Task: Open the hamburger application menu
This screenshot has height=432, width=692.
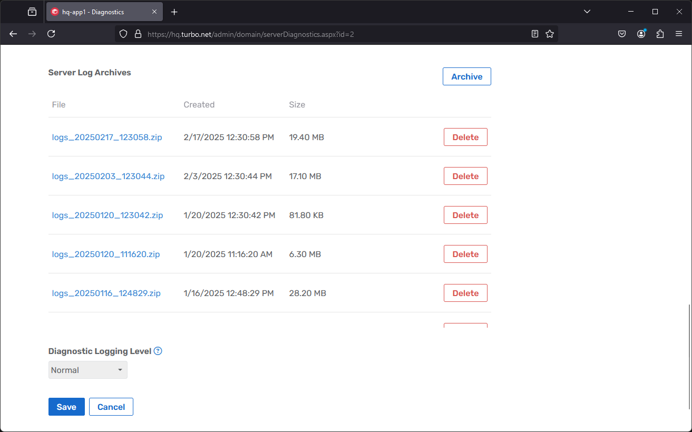Action: tap(679, 34)
